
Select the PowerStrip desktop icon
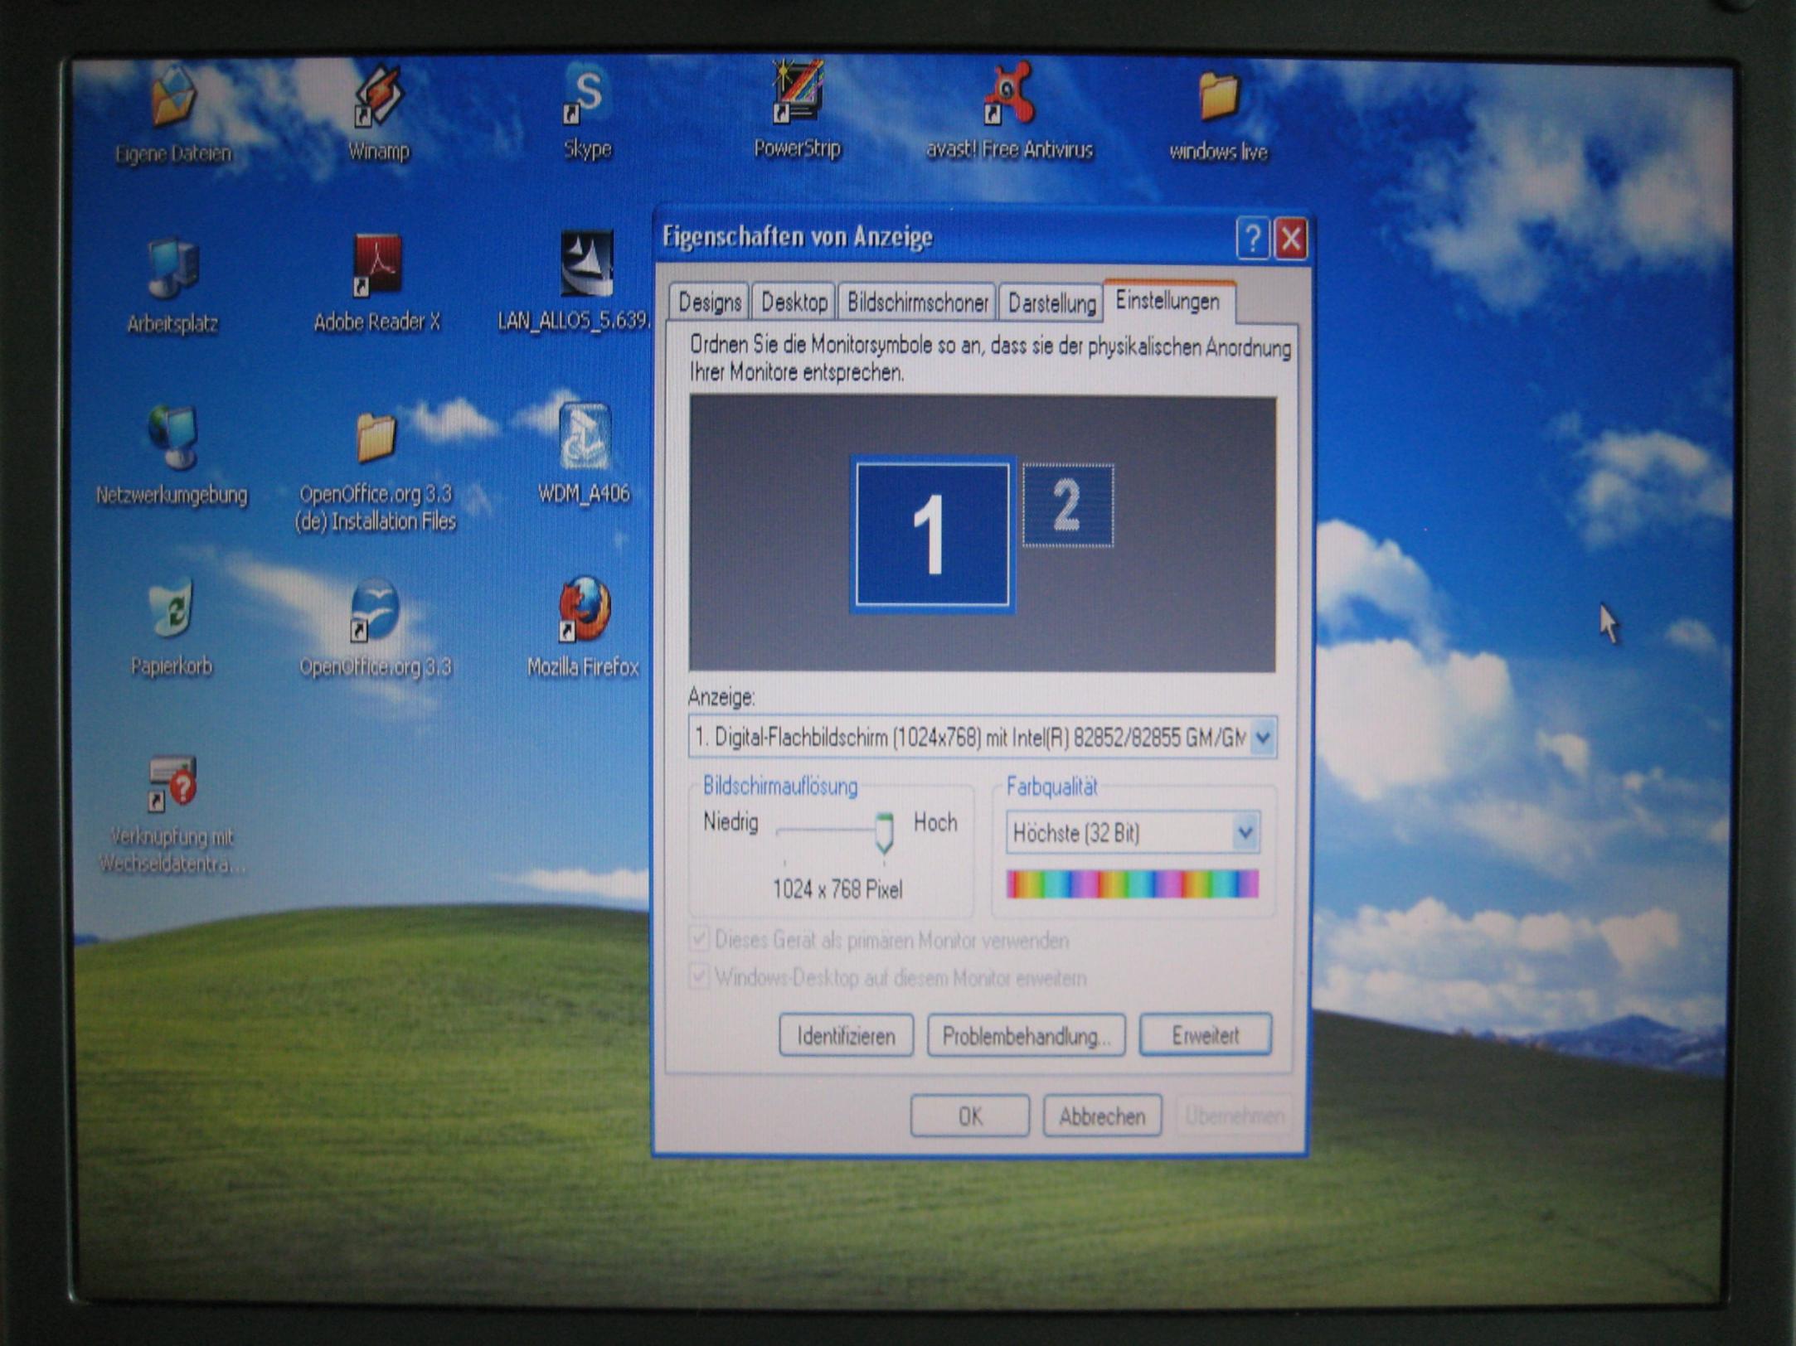(797, 93)
